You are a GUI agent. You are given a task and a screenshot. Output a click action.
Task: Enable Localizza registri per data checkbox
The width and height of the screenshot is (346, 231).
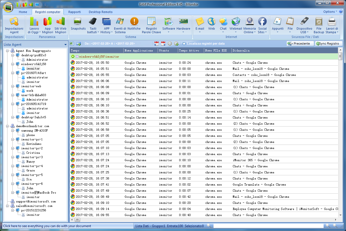coord(184,43)
